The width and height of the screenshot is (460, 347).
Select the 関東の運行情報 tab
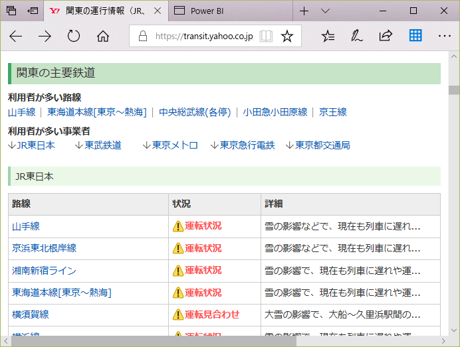tap(106, 11)
